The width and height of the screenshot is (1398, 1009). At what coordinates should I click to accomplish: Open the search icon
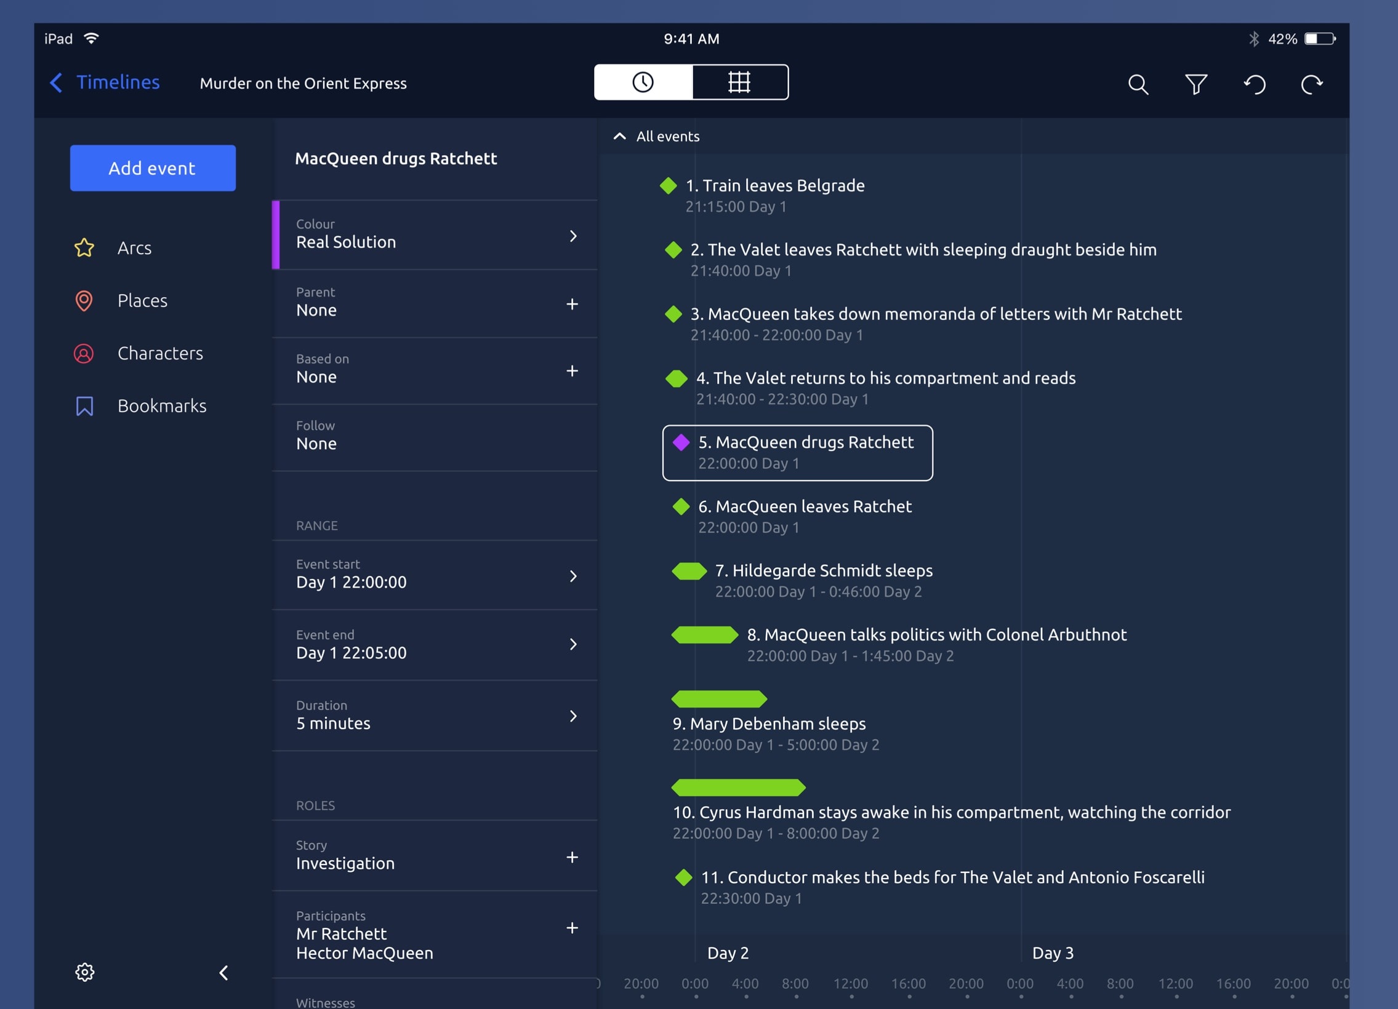pos(1138,84)
